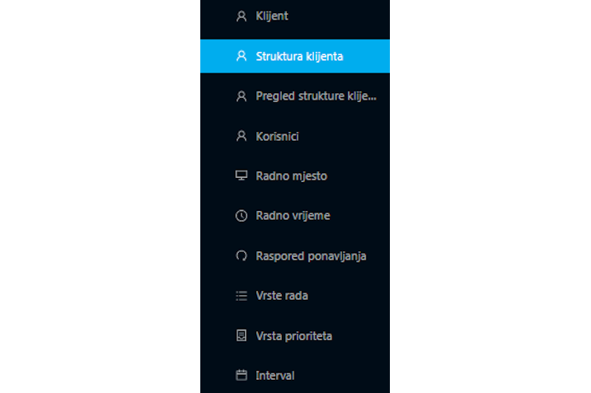Open the Vrsta prioriteta entry

coord(295,335)
